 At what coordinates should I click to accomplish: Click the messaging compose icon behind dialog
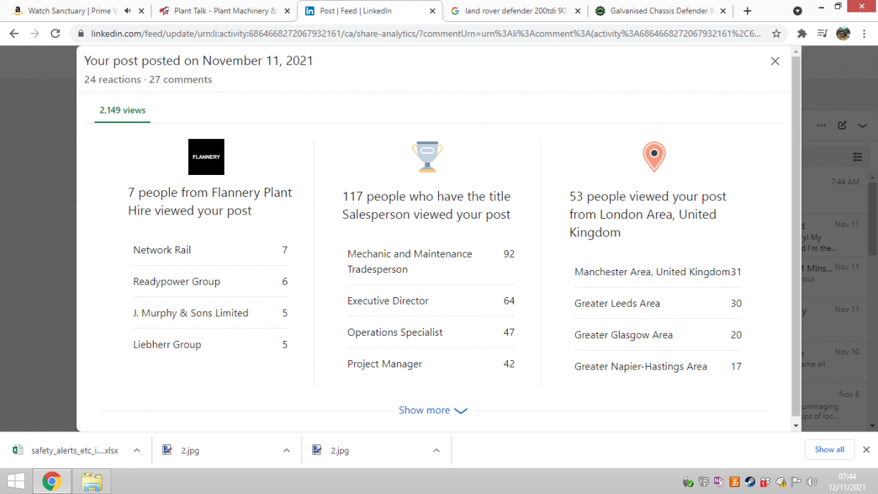[x=843, y=126]
